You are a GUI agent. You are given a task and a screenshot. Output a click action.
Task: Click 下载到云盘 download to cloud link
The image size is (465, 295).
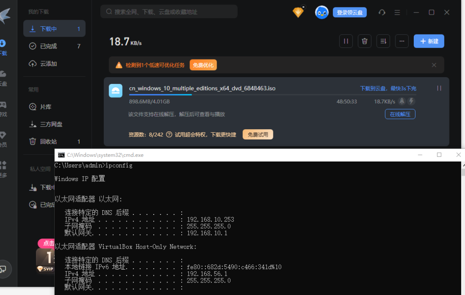(x=388, y=88)
